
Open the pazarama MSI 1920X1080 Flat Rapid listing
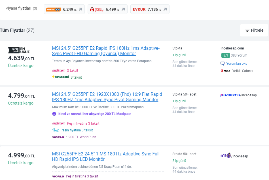[x=107, y=97]
